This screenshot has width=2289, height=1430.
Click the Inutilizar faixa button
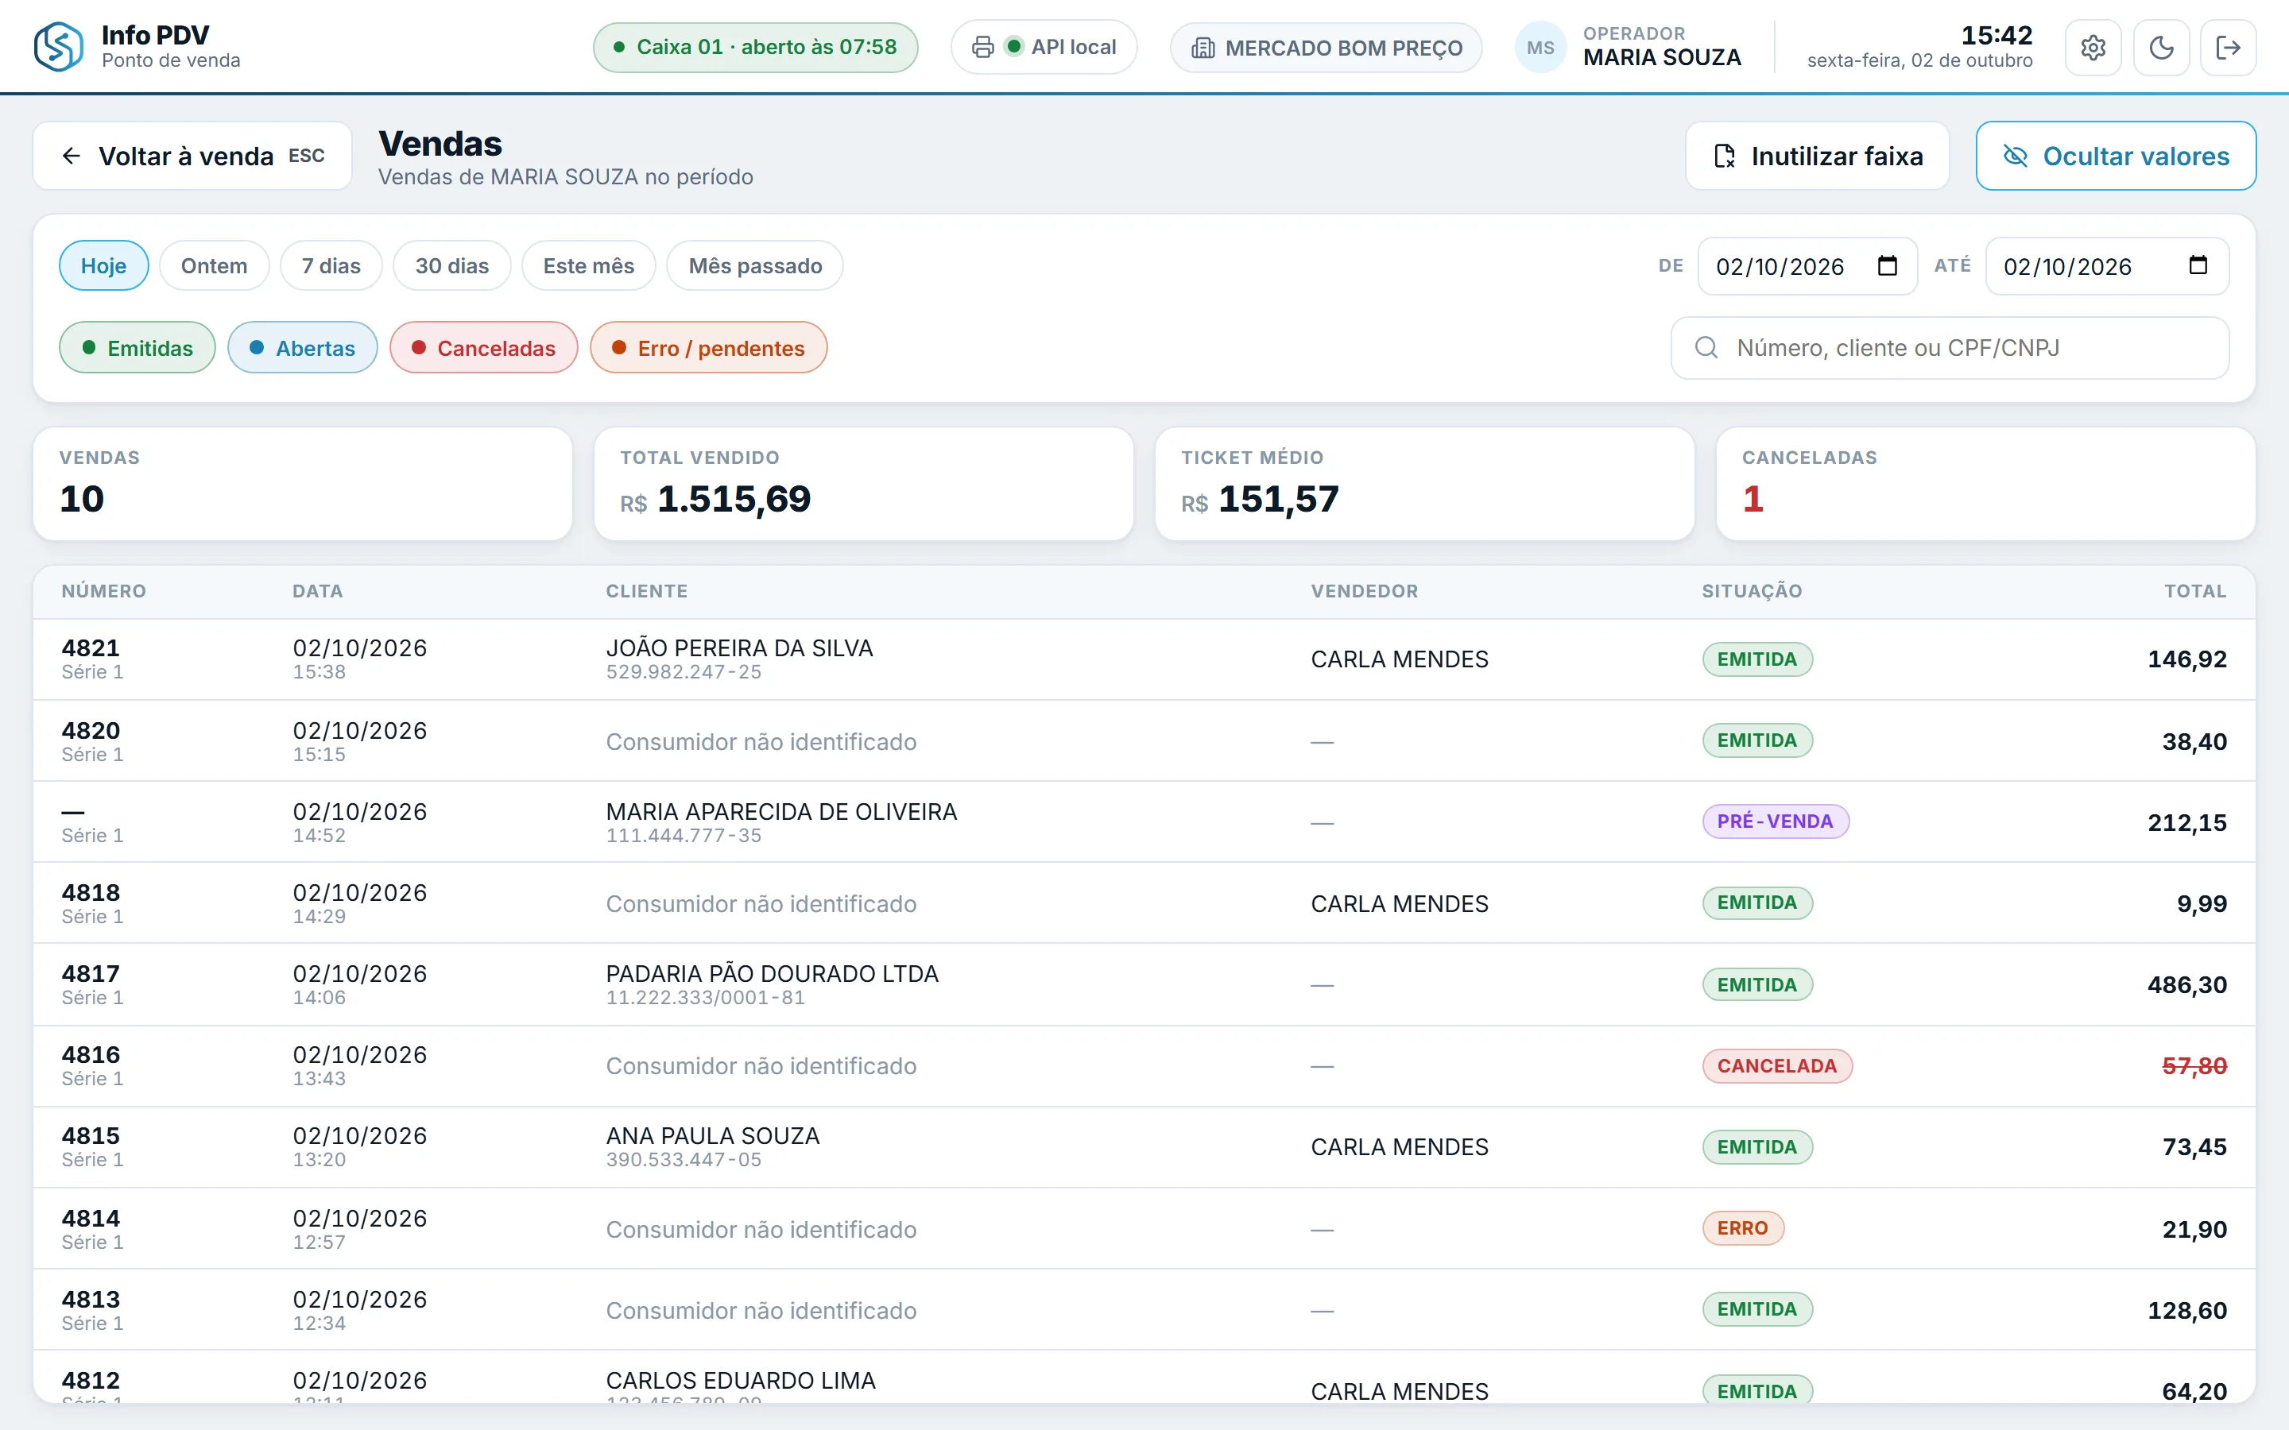pyautogui.click(x=1817, y=156)
